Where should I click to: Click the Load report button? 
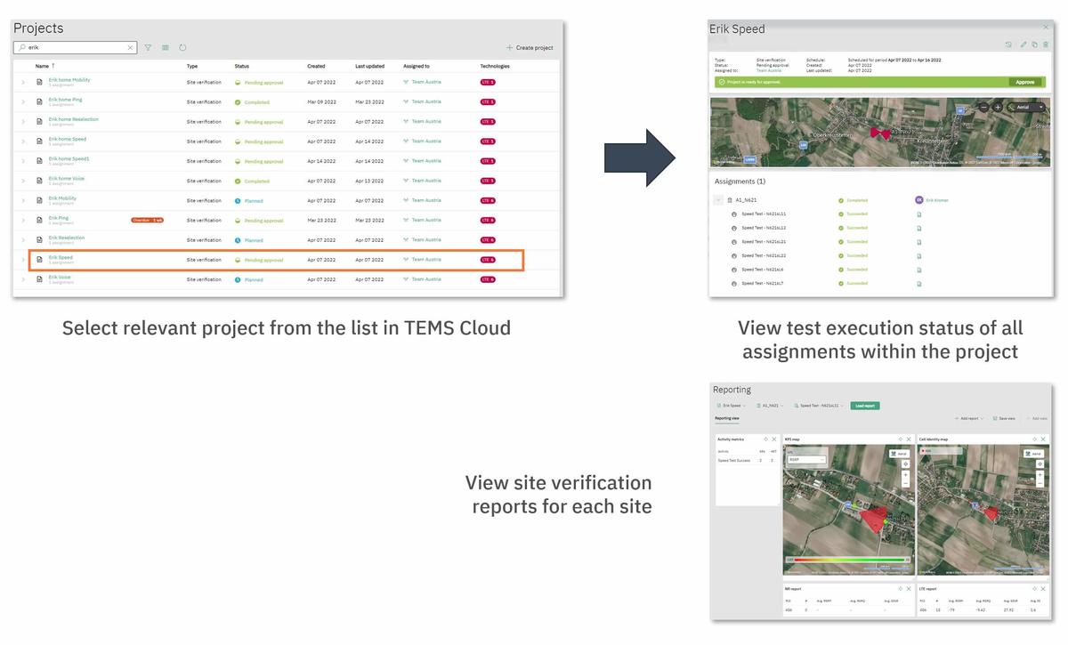coord(865,406)
